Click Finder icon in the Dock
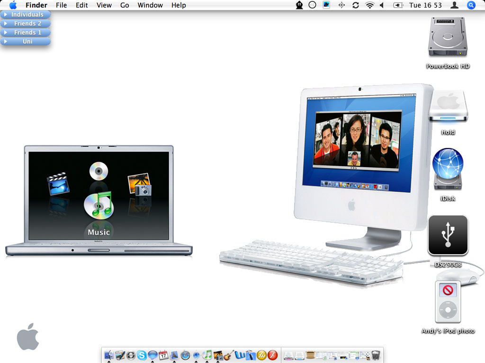Screen dimensions: 485x363 point(109,355)
